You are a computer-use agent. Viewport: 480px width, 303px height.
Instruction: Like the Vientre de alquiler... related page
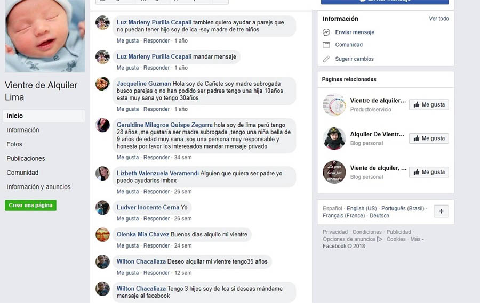[429, 104]
